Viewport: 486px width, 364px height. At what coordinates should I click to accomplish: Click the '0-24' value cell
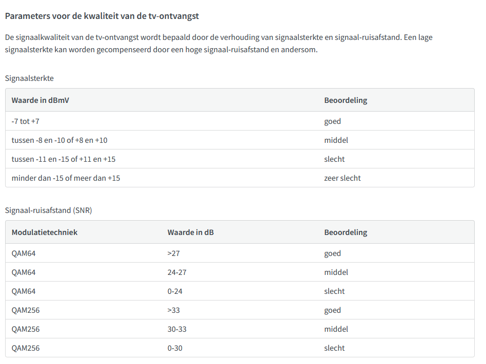175,291
